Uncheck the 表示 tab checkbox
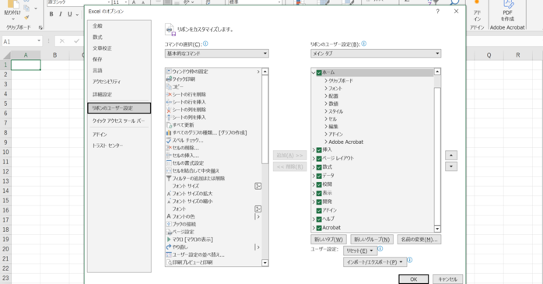Screen dimensions: 543x284 click(319, 193)
